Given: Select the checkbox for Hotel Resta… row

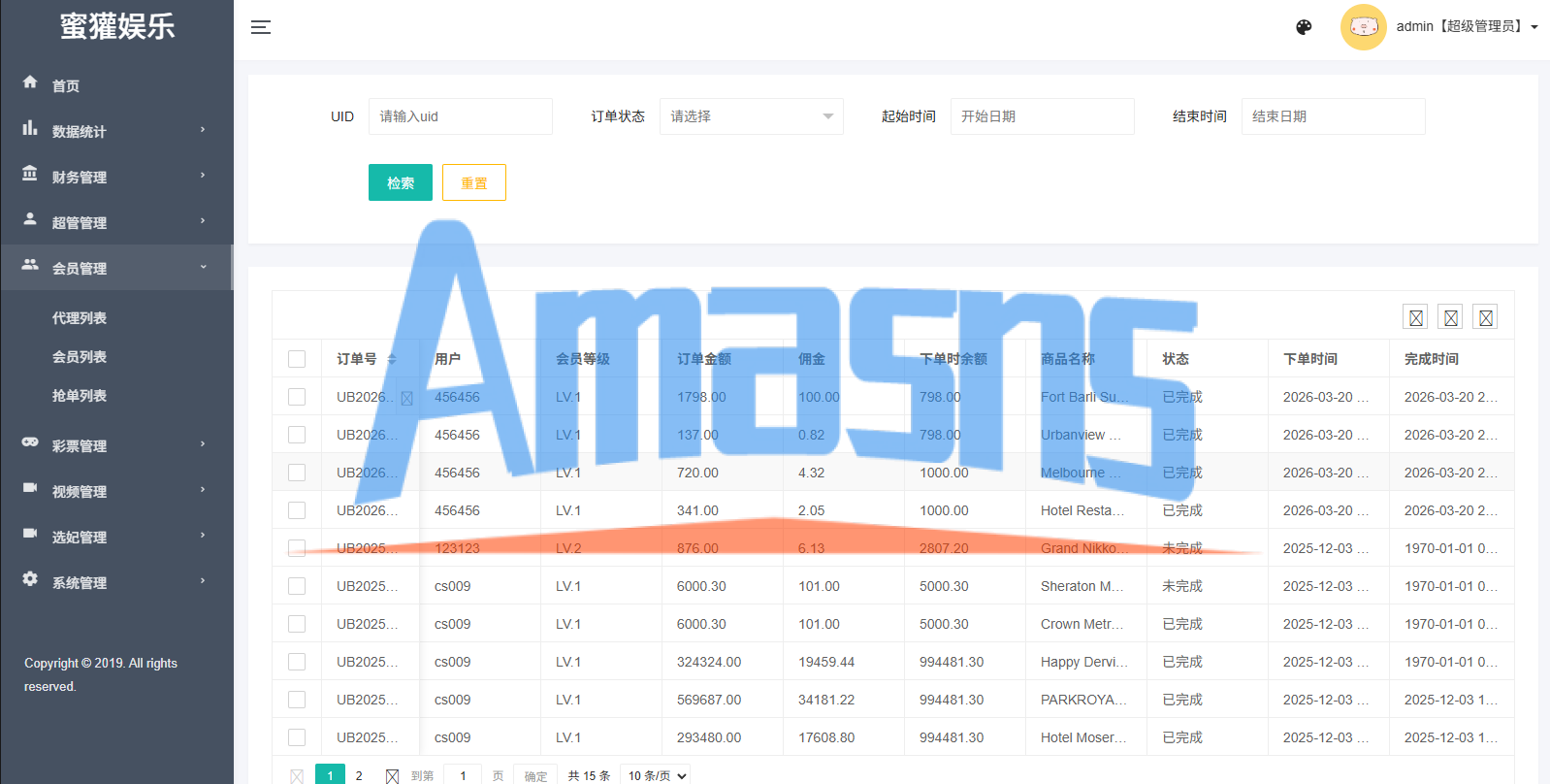Looking at the screenshot, I should tap(297, 510).
